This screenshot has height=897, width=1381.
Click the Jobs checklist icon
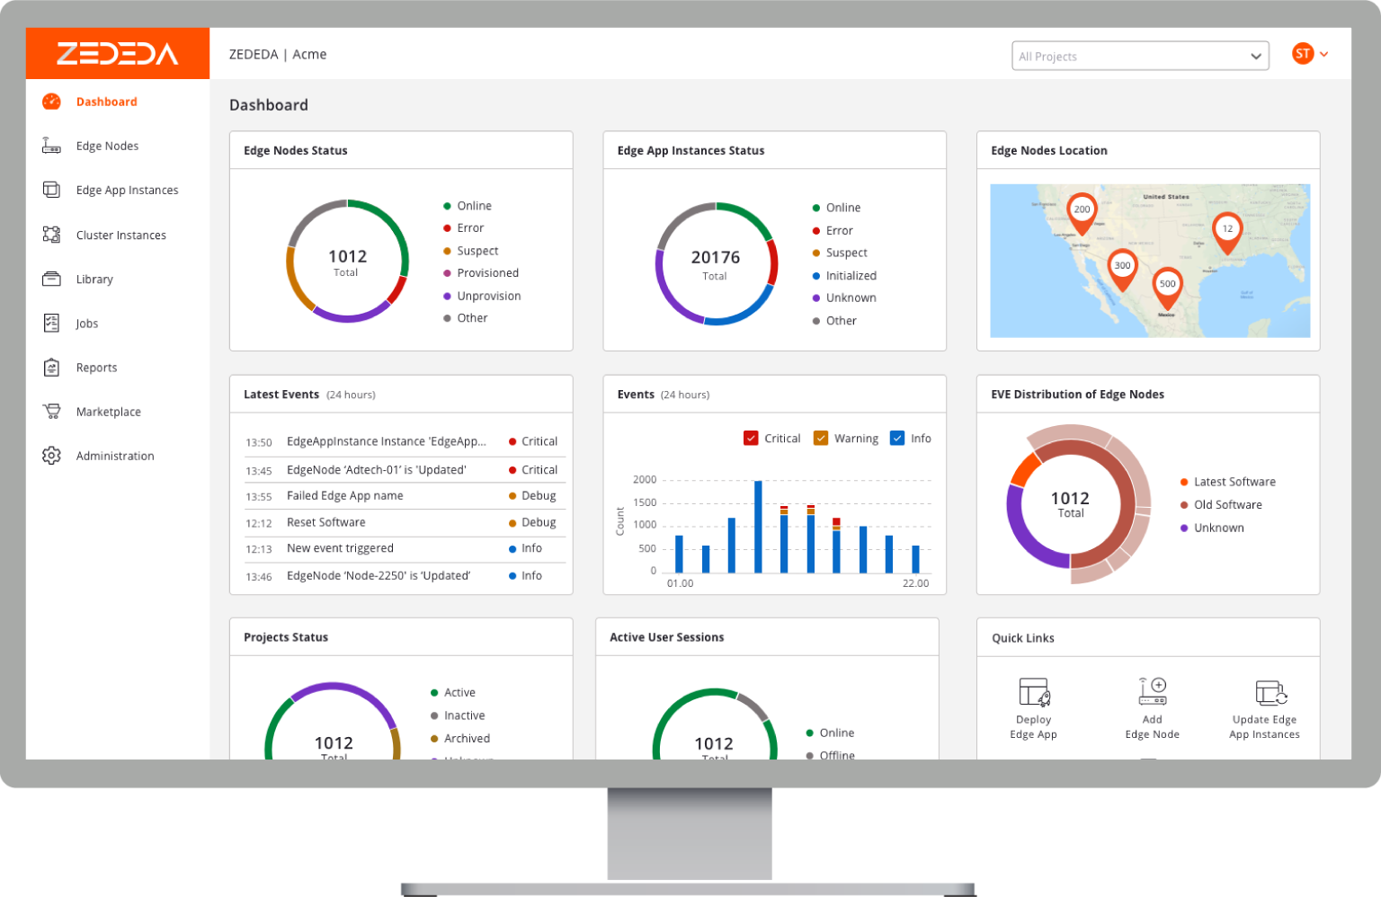point(51,323)
